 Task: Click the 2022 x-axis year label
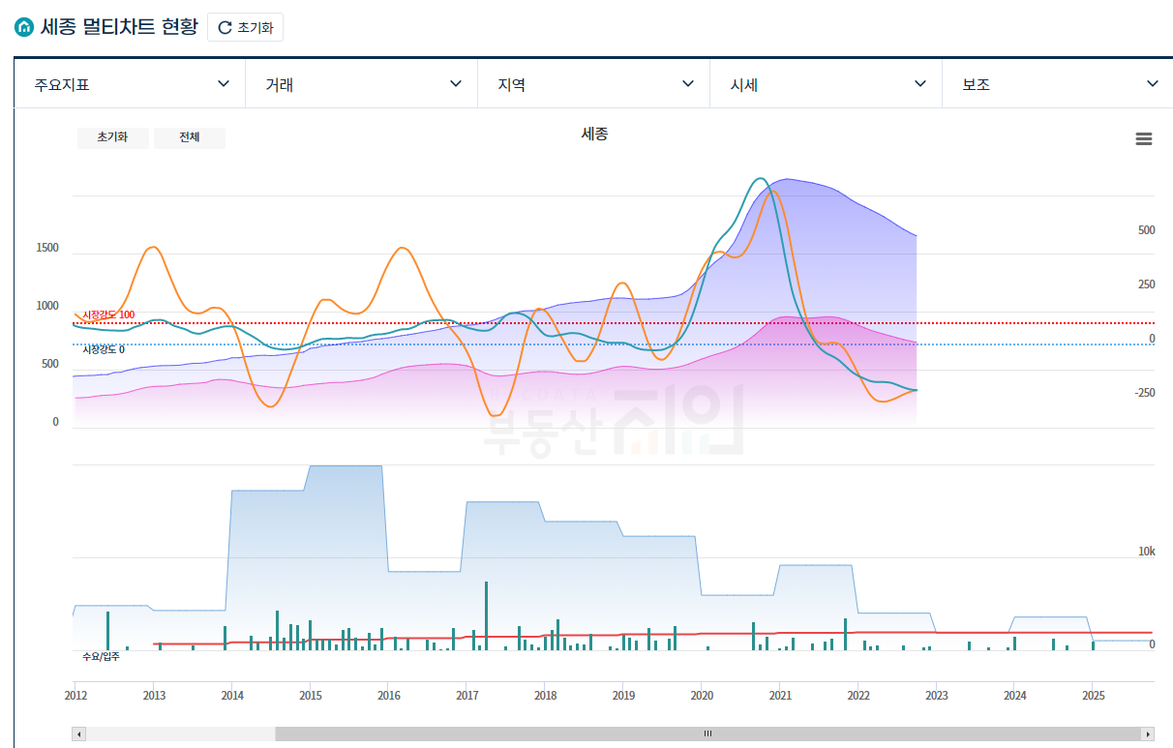(858, 695)
